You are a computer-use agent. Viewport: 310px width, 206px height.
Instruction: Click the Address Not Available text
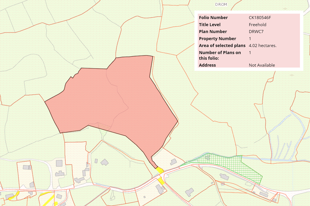pos(262,65)
